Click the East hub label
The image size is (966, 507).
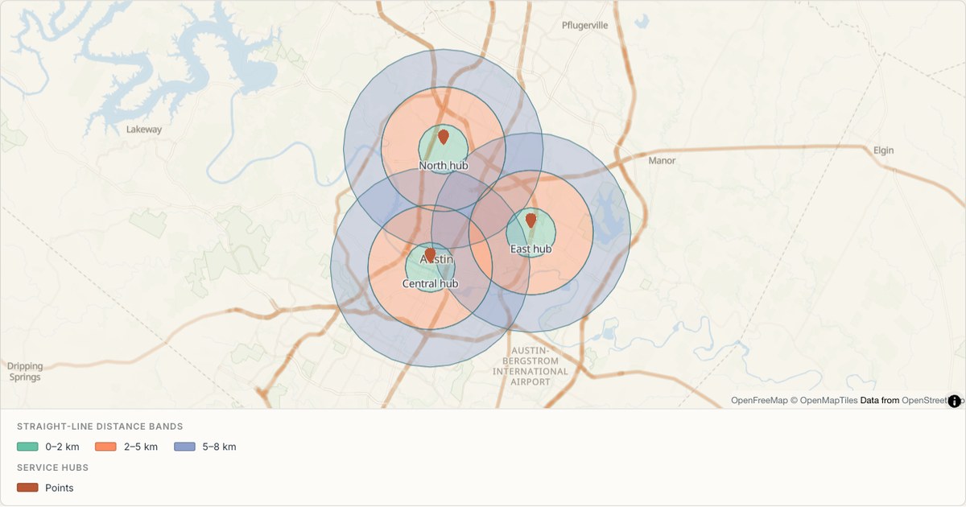coord(531,249)
